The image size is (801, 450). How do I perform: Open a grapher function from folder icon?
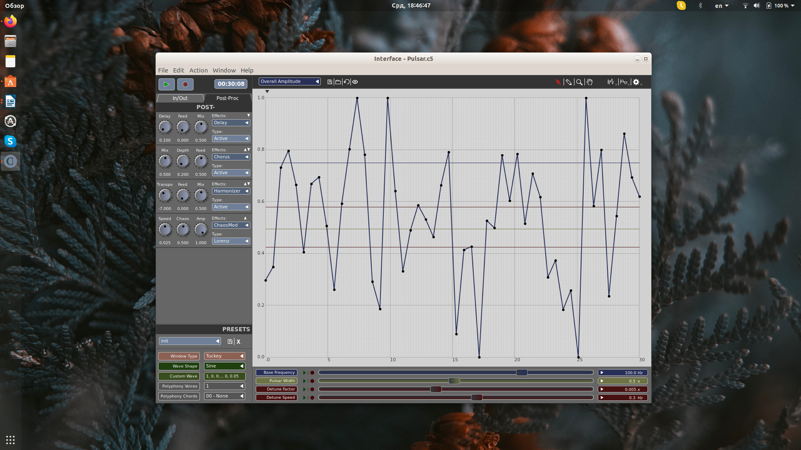[x=338, y=82]
